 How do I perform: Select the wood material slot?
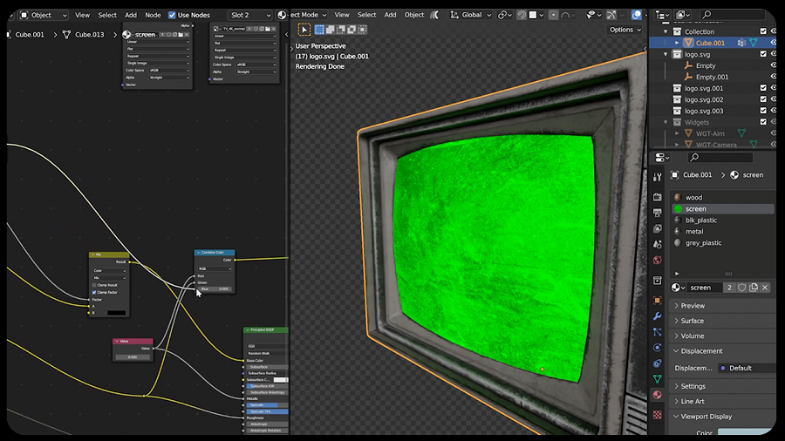point(722,198)
